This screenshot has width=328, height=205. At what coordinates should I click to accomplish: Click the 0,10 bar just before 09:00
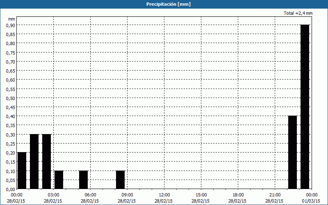coord(120,180)
